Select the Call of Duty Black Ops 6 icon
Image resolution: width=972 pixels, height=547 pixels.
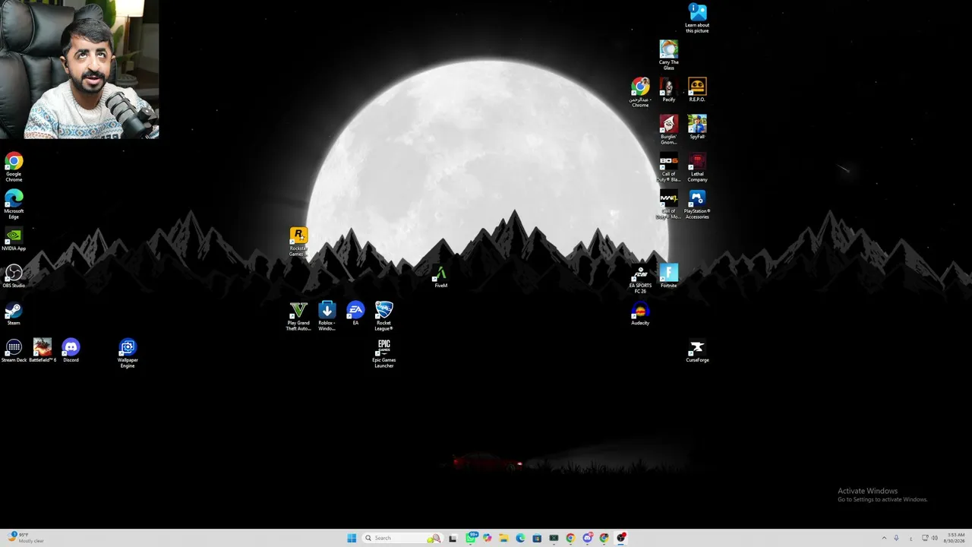click(x=669, y=168)
